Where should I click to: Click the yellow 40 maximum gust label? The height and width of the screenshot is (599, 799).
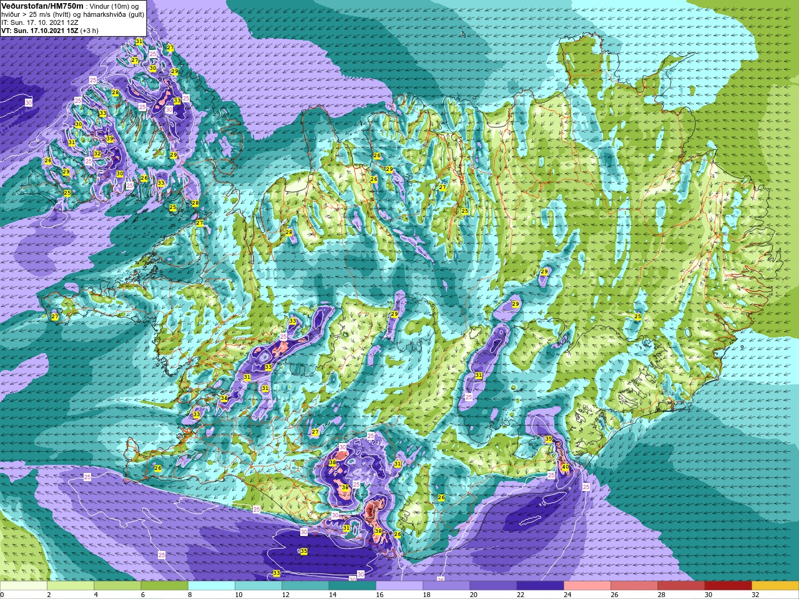pyautogui.click(x=565, y=467)
